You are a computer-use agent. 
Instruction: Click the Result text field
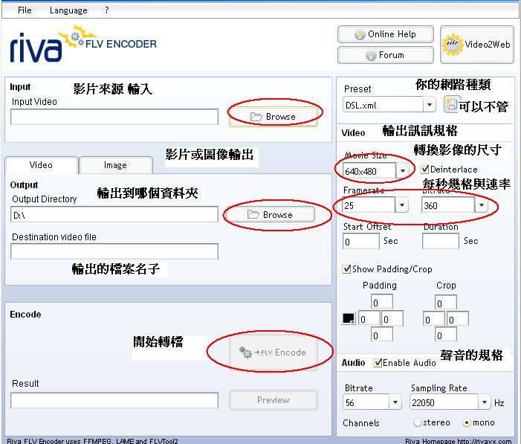pyautogui.click(x=114, y=400)
